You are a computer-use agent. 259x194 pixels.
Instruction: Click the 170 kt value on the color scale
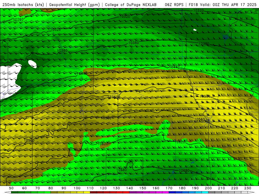coord(169,188)
